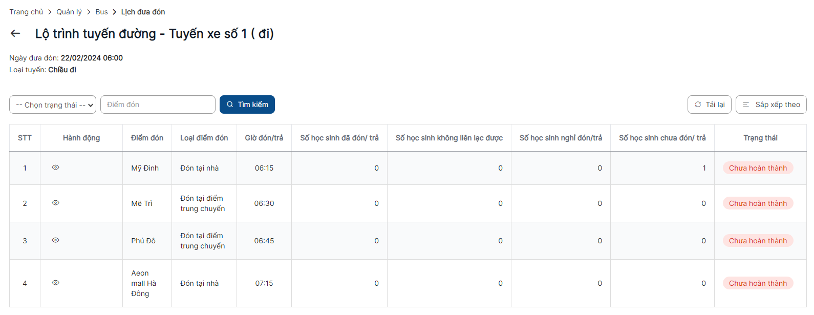
Task: Open eye icon for Mễ Trì row
Action: click(x=56, y=203)
